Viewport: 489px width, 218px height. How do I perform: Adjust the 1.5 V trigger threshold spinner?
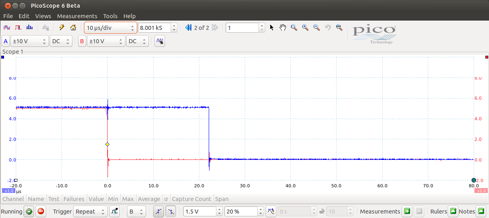coord(220,211)
